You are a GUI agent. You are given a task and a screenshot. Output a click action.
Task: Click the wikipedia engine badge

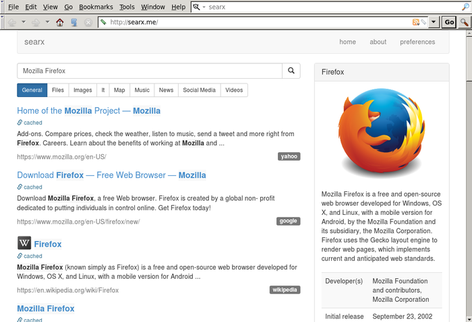pyautogui.click(x=285, y=290)
